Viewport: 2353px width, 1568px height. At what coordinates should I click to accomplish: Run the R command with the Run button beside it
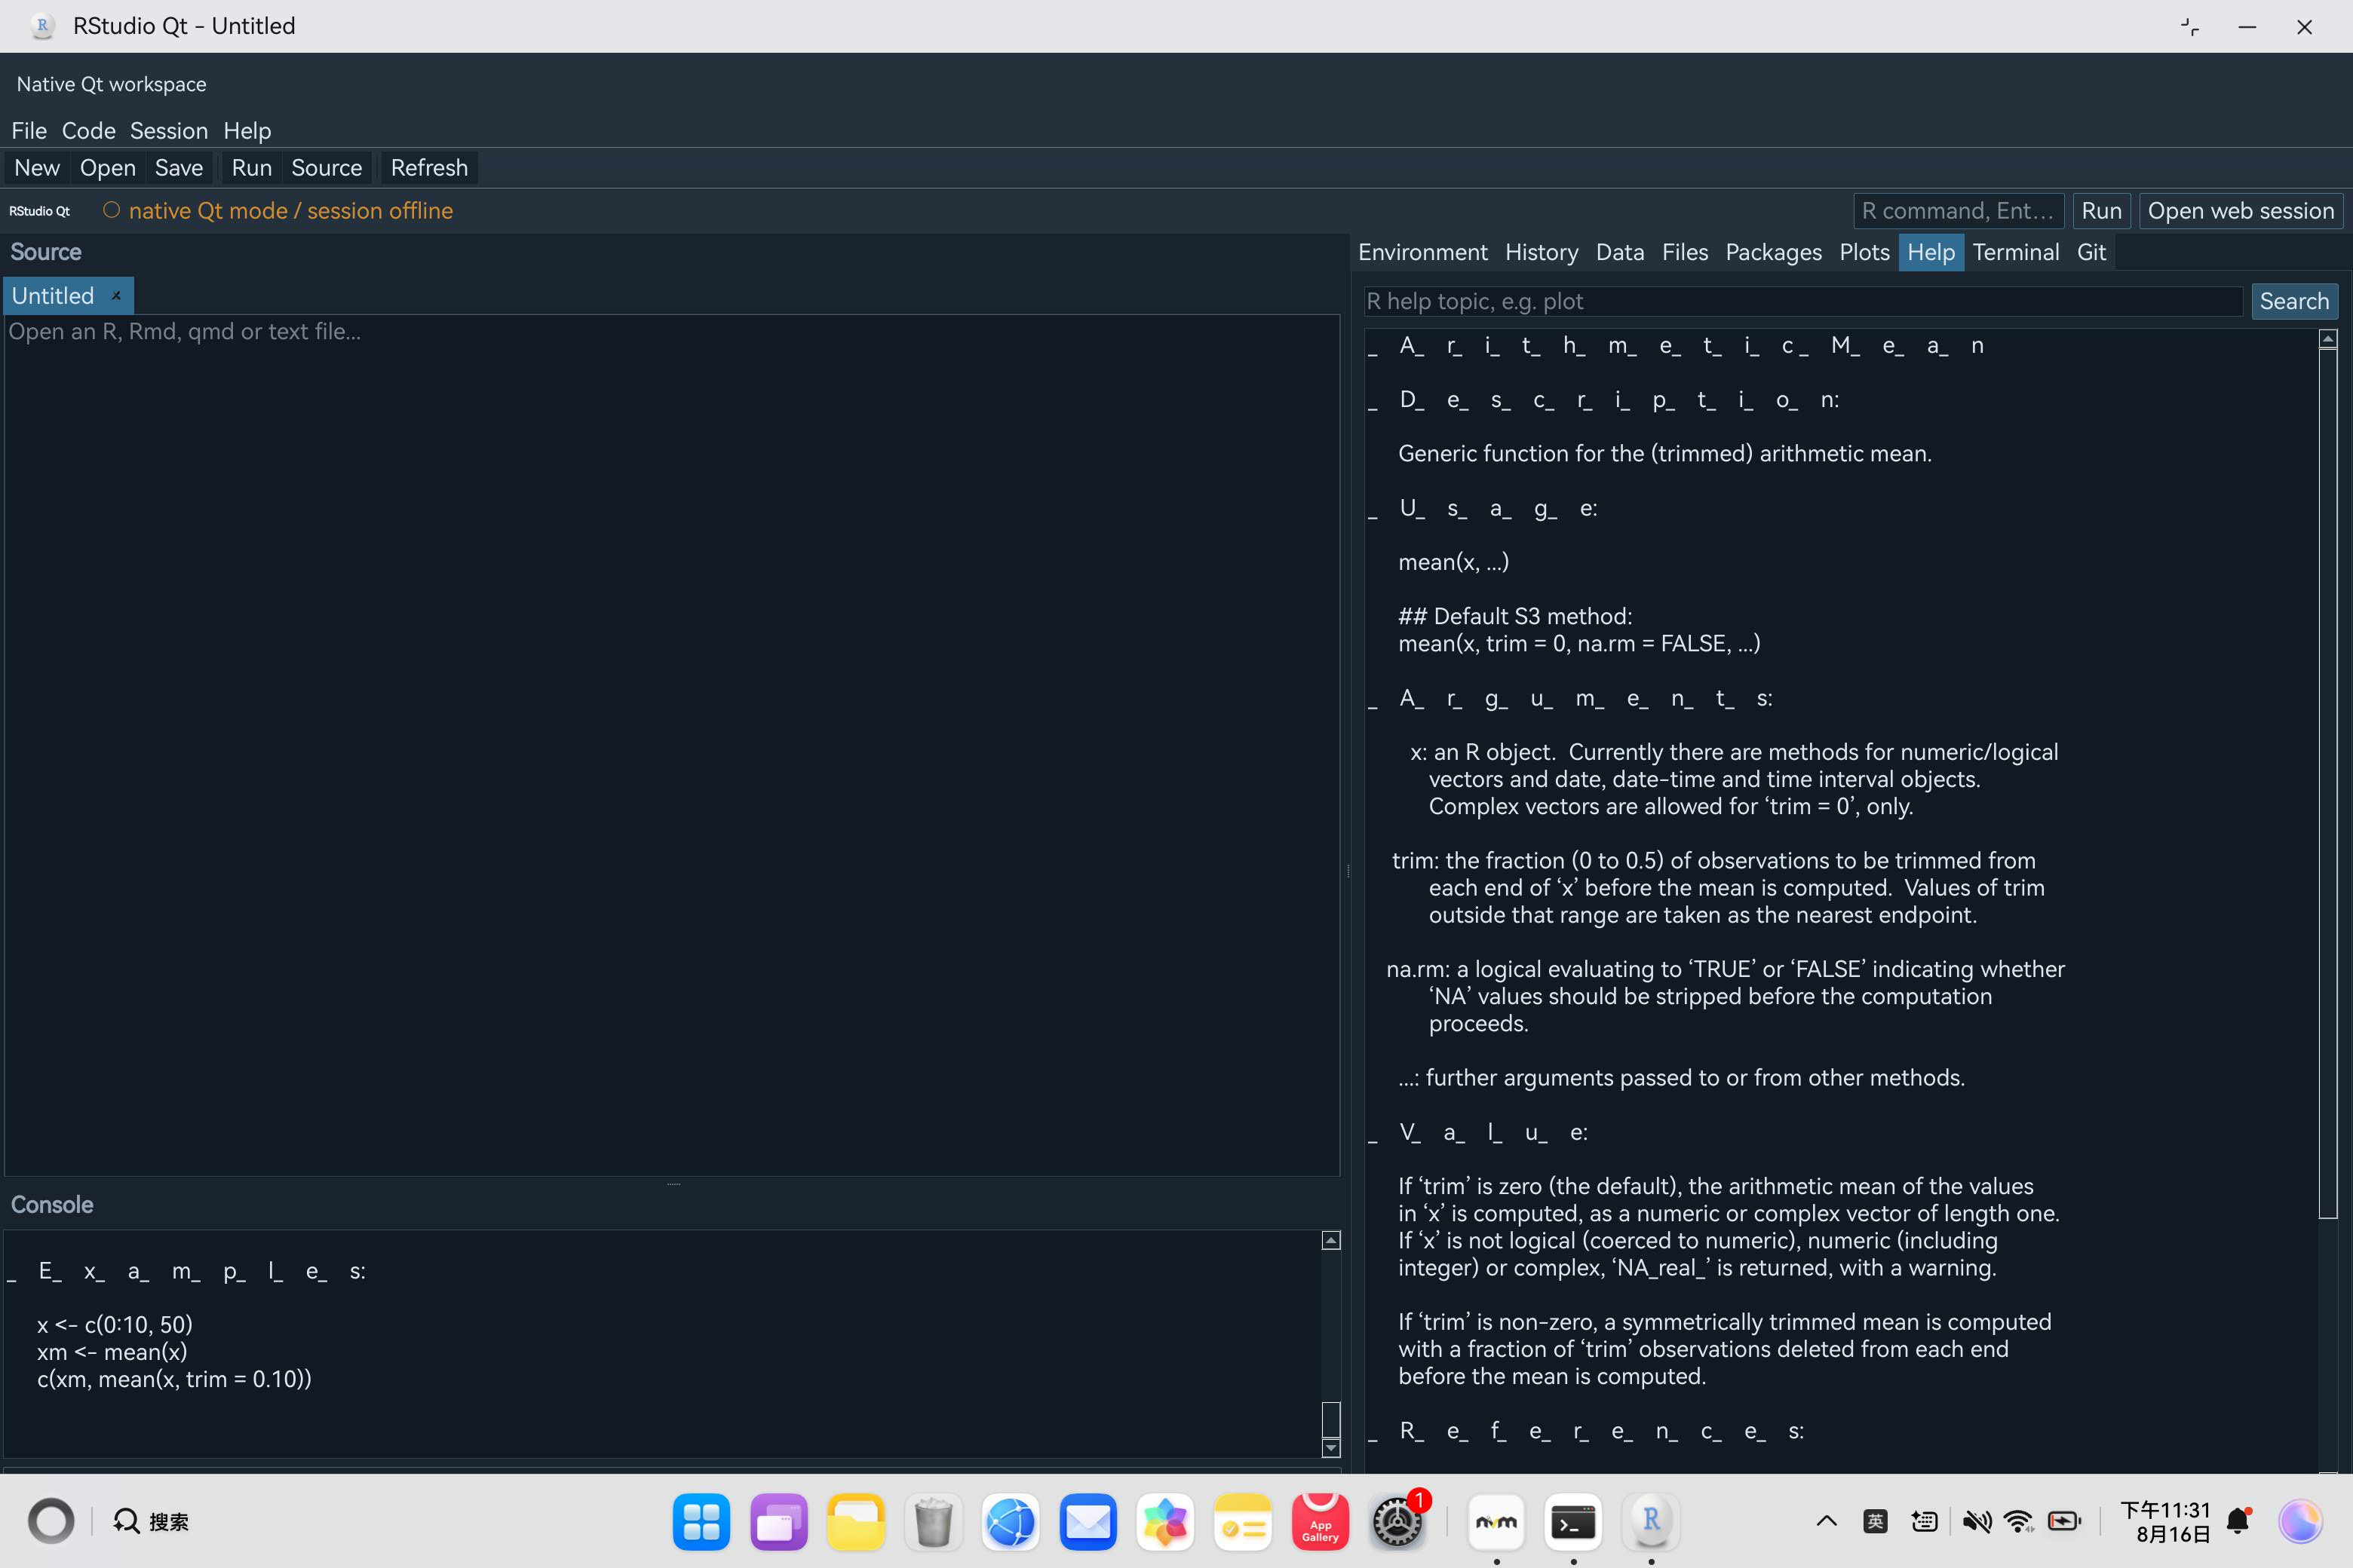click(x=2101, y=211)
